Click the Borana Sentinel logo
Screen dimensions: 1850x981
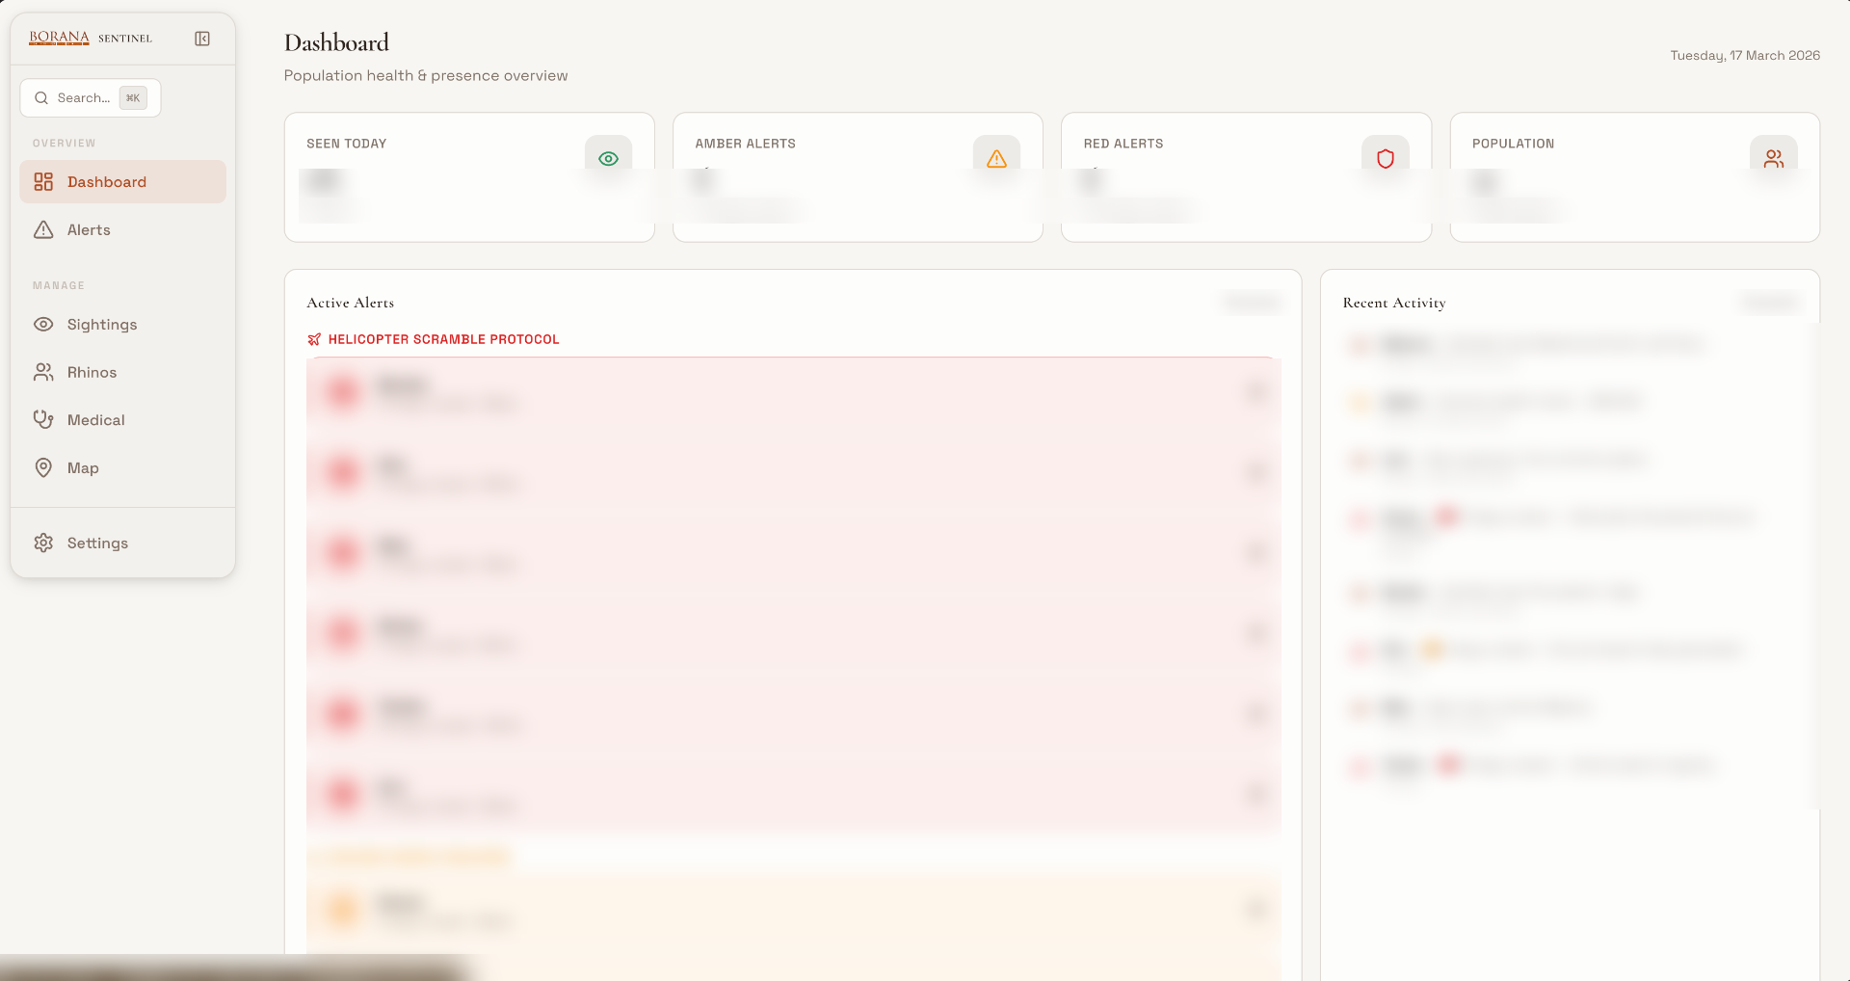tap(91, 38)
